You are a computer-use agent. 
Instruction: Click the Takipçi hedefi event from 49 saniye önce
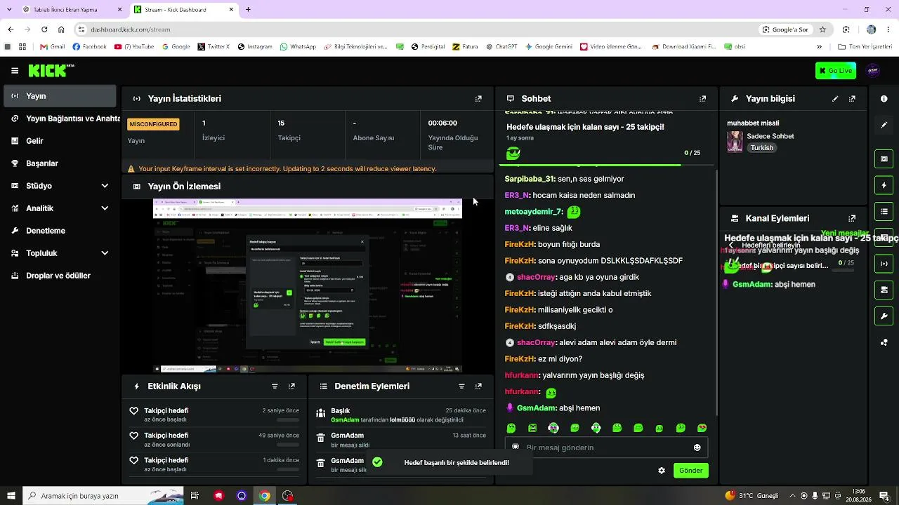[x=215, y=440]
